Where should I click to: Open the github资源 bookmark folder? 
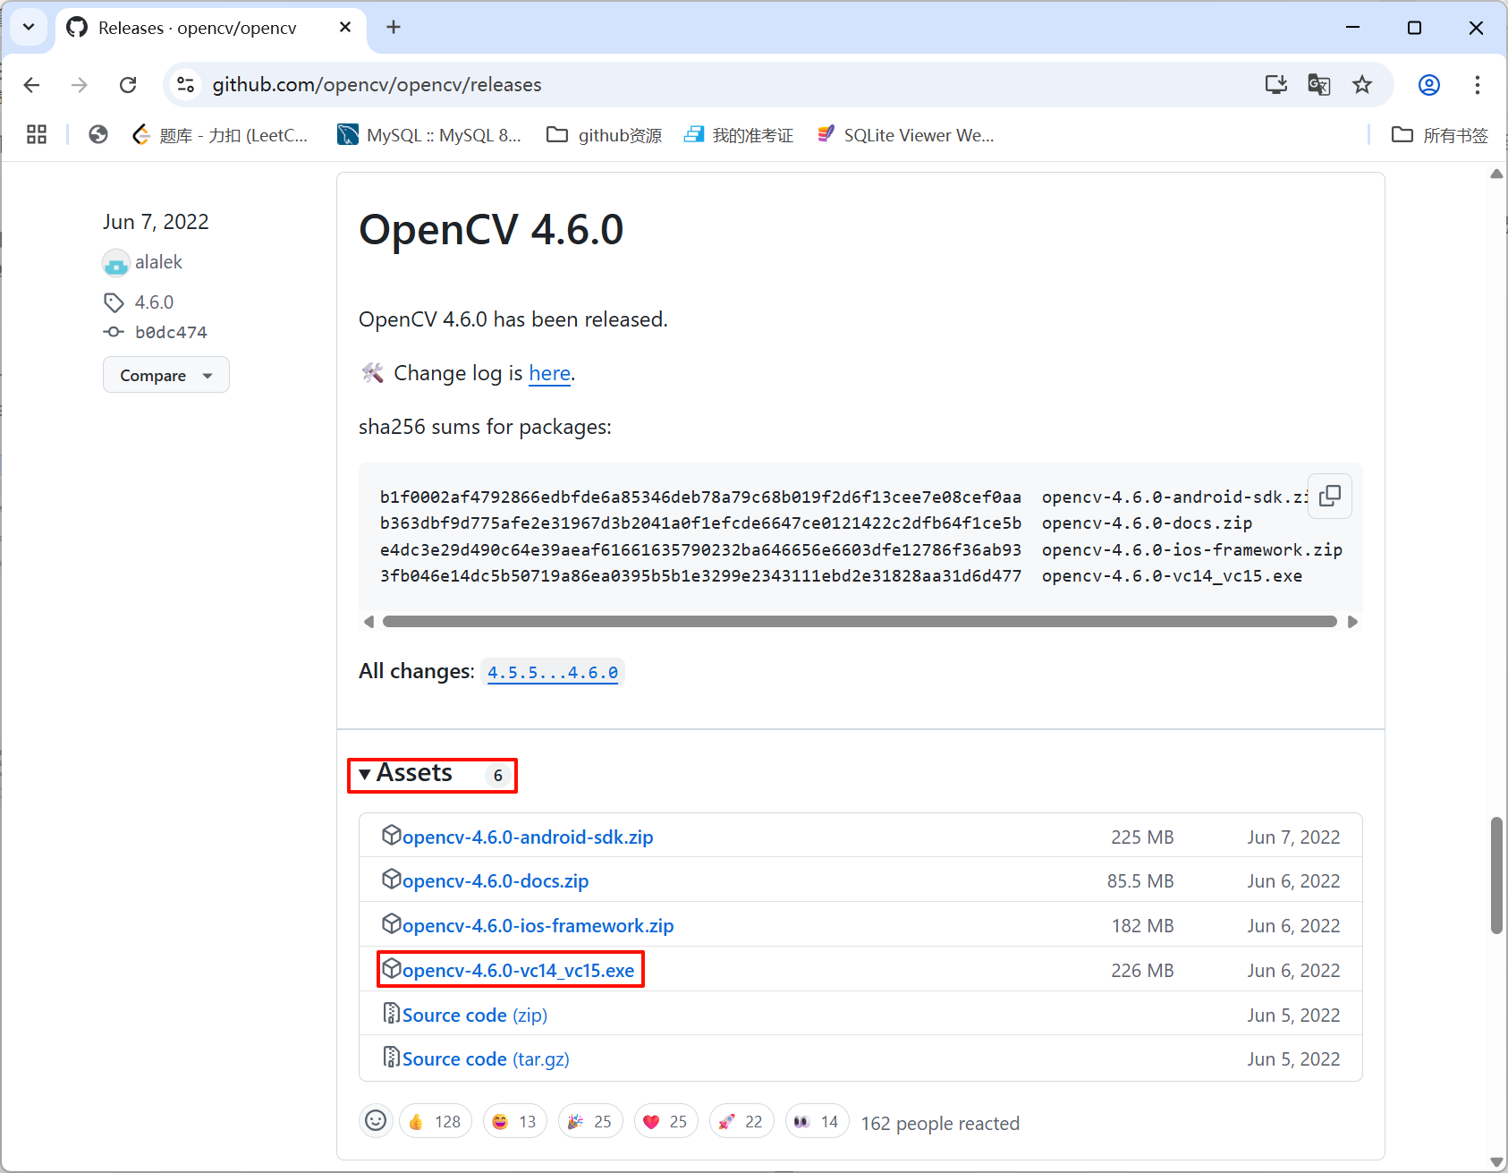click(x=605, y=135)
